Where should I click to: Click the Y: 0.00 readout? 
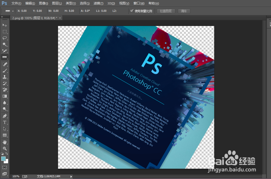coord(37,11)
